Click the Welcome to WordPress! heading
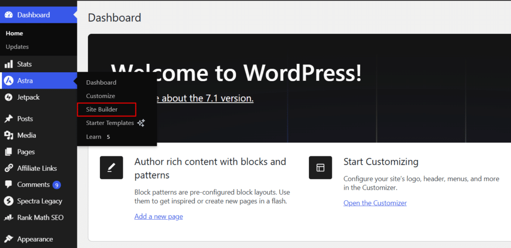 pos(236,73)
